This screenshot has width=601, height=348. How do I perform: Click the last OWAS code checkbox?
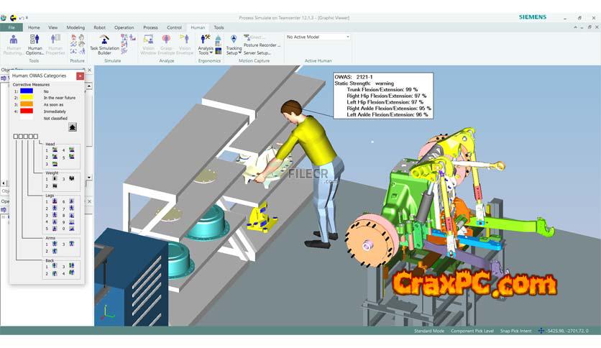35,137
